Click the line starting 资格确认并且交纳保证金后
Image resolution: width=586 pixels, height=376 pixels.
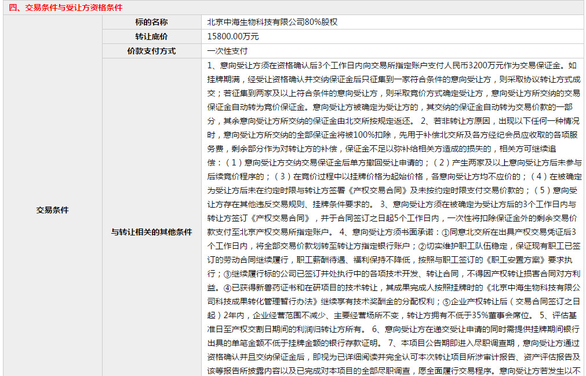point(394,357)
